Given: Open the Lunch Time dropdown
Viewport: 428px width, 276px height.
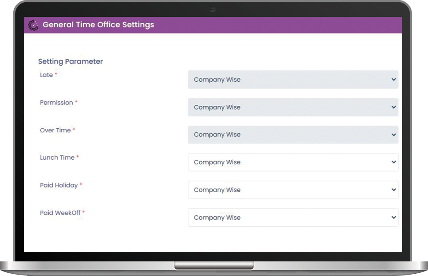Looking at the screenshot, I should pyautogui.click(x=293, y=162).
